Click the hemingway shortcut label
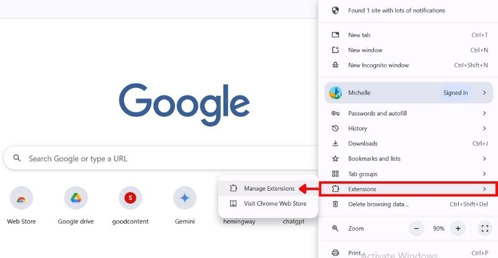498x258 pixels. pos(239,222)
